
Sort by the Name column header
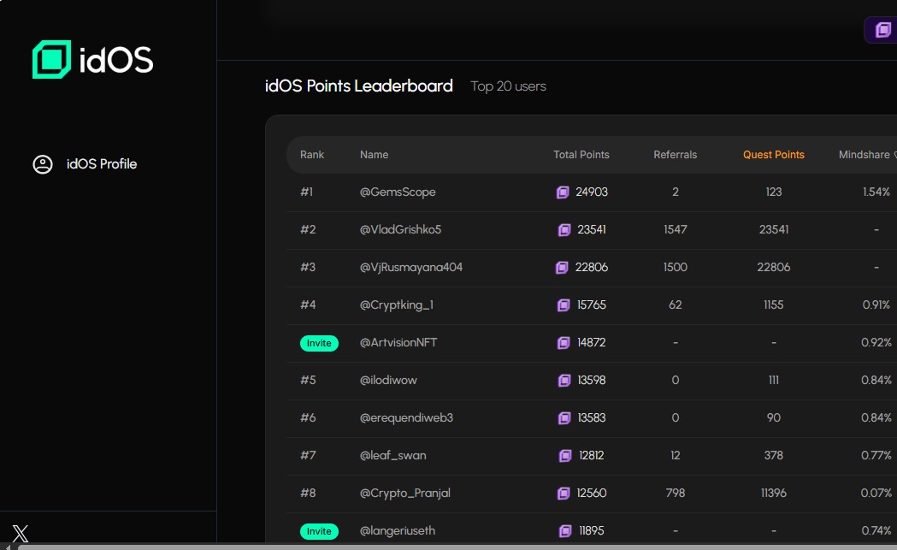point(375,155)
